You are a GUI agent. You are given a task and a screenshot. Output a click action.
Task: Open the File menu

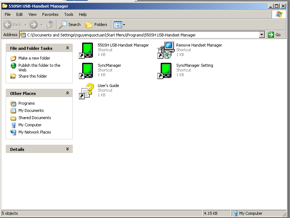(8, 14)
